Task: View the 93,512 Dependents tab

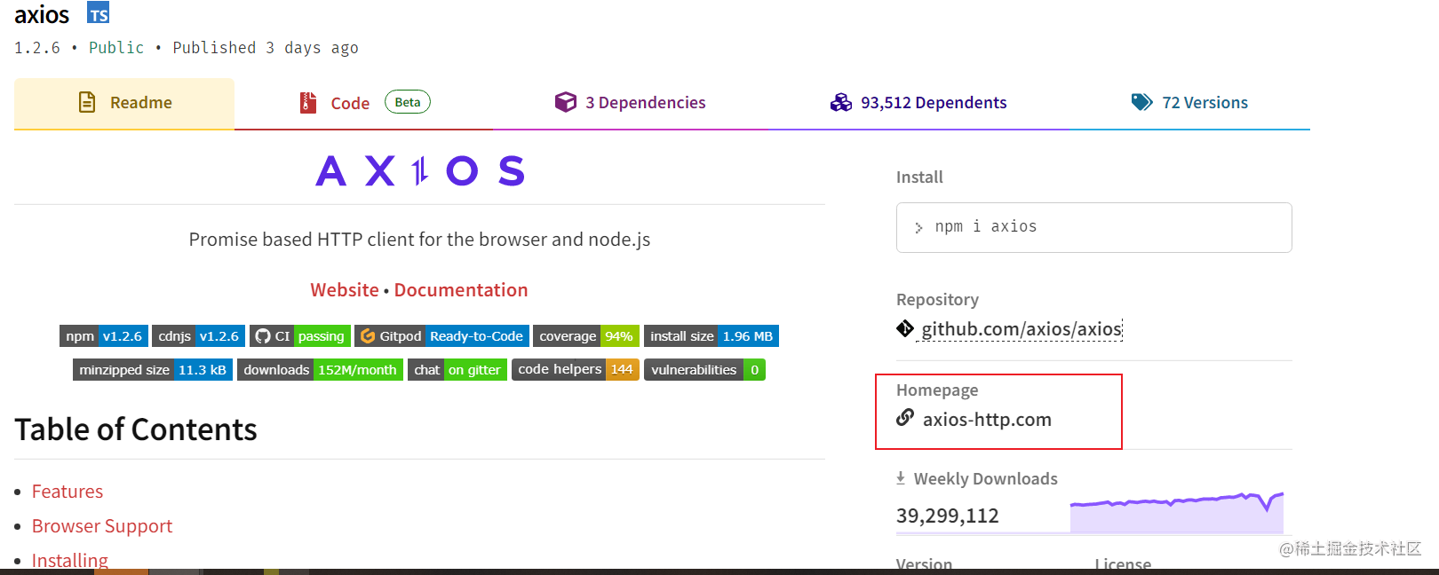Action: [918, 103]
